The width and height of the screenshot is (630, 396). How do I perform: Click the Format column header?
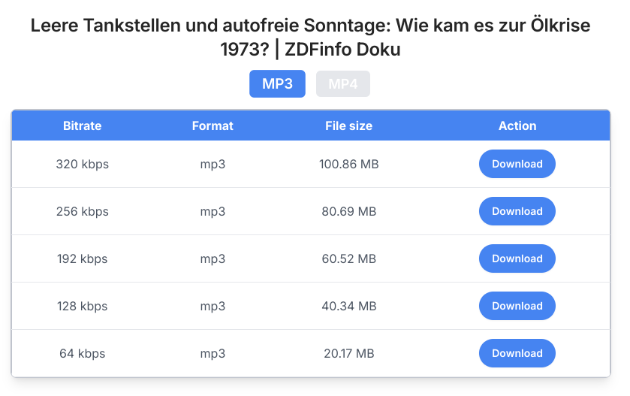213,125
